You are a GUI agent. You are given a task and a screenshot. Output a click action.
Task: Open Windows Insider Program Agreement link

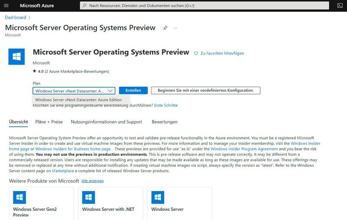click(x=244, y=149)
